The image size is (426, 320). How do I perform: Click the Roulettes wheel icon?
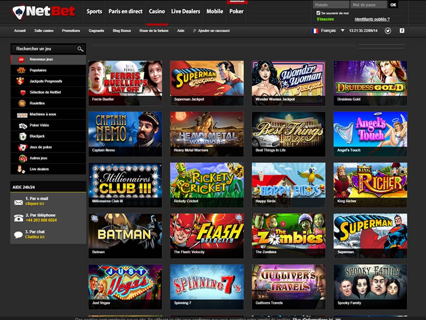click(x=22, y=103)
